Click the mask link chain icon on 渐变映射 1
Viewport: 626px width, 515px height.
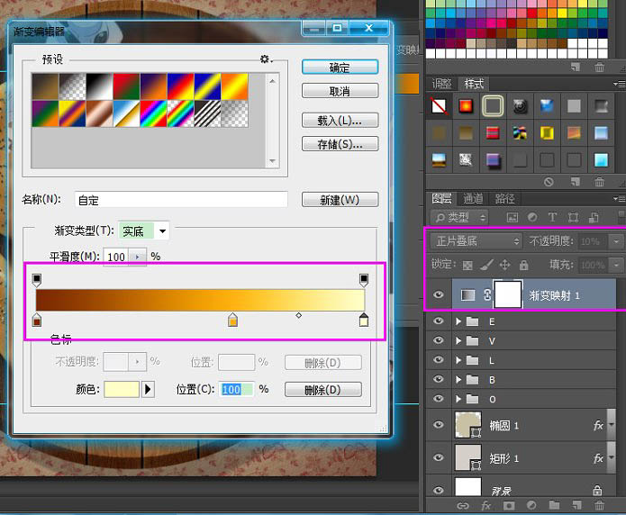coord(487,295)
